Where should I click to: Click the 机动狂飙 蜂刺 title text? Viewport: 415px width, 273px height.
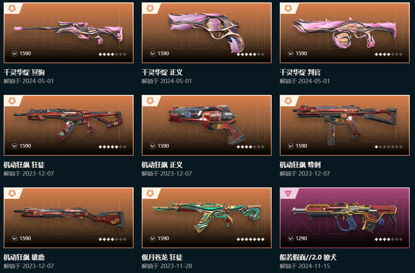pyautogui.click(x=300, y=165)
